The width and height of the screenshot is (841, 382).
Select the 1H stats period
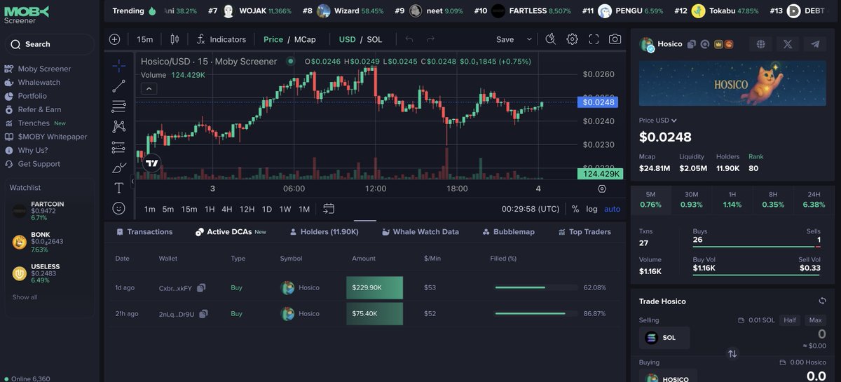point(732,200)
